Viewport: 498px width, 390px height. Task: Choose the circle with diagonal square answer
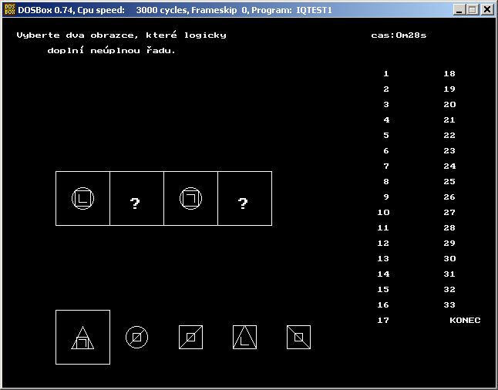tap(136, 337)
